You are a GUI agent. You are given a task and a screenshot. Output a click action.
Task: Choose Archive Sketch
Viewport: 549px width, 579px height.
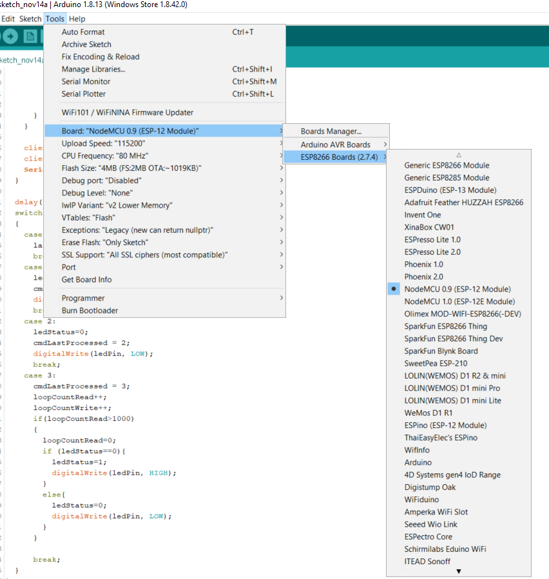pos(165,44)
